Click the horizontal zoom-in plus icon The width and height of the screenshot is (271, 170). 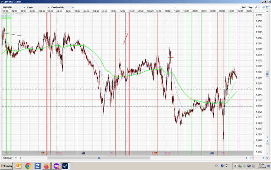263,158
